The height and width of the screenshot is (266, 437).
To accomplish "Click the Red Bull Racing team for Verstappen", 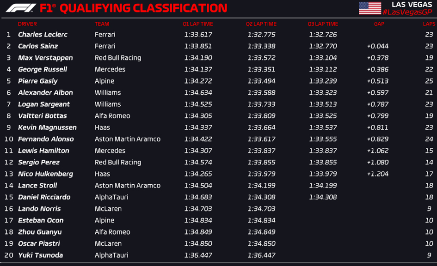I will coord(118,58).
